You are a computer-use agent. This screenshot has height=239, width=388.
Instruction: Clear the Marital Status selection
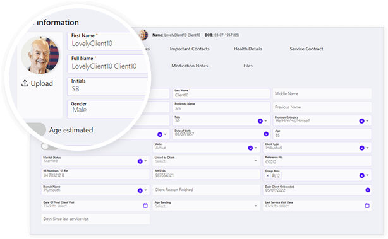tap(140, 161)
